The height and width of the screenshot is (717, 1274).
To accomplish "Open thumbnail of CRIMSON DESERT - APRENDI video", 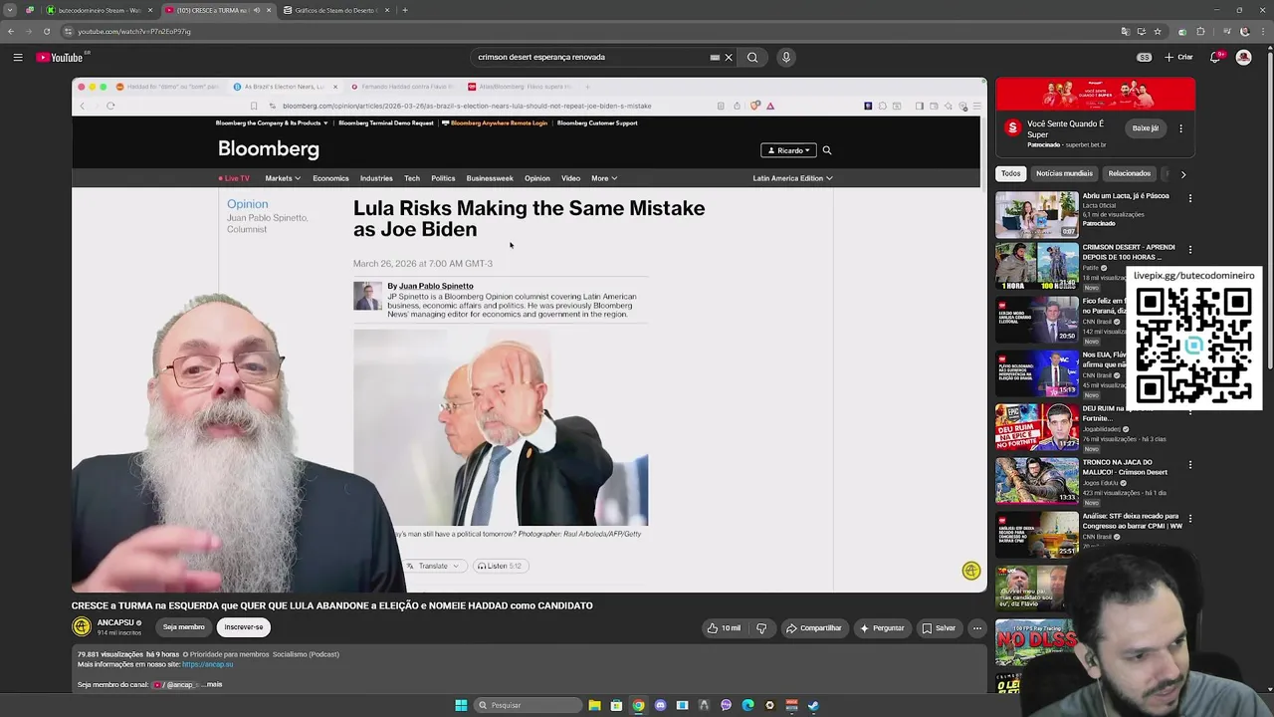I will tap(1037, 267).
